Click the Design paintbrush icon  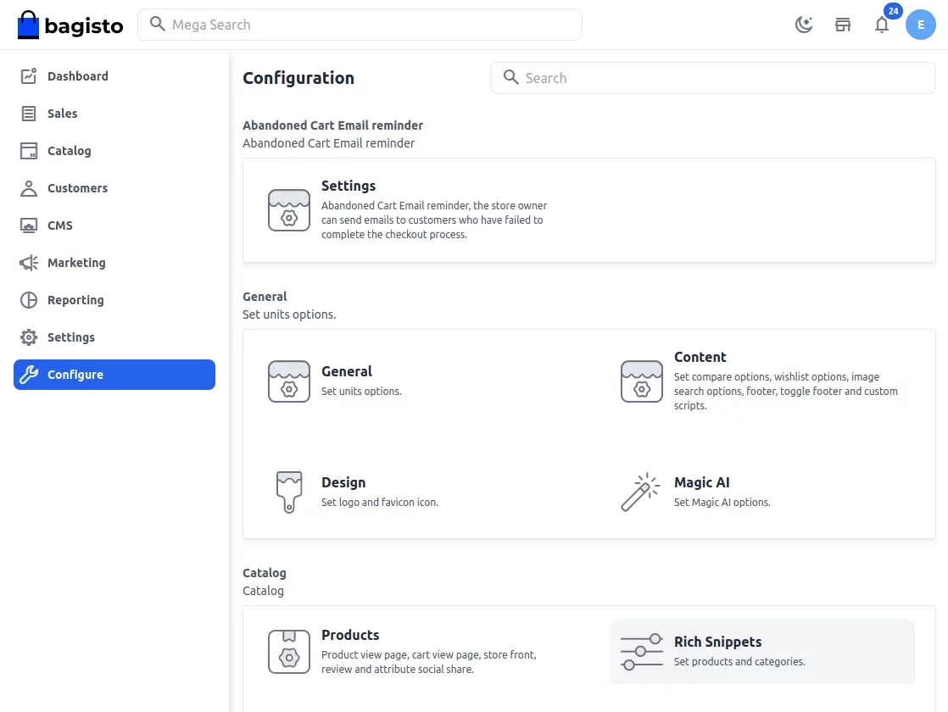click(x=289, y=492)
